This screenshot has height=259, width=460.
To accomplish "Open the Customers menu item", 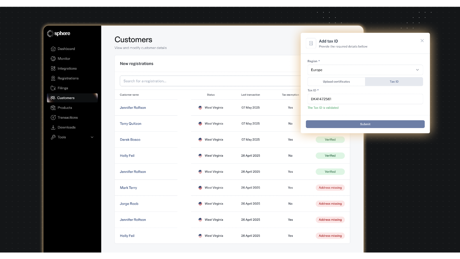I will [66, 98].
